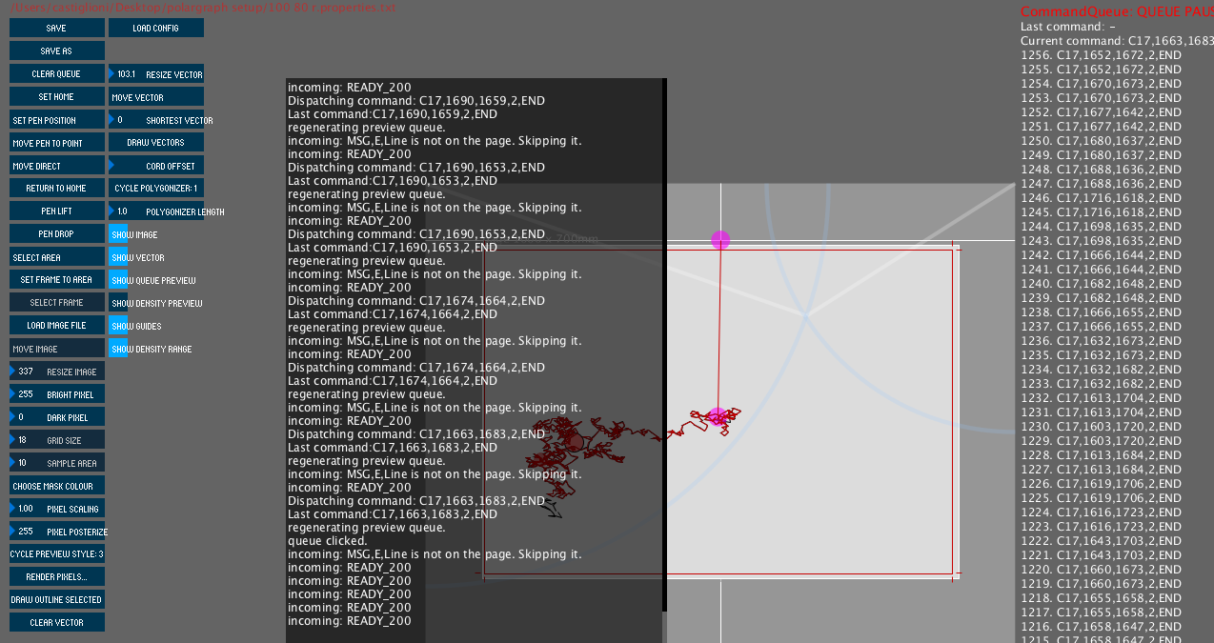Click queue entry 1245. C17,1716,1618,2,END
Screen dimensions: 1214x643
click(1101, 212)
